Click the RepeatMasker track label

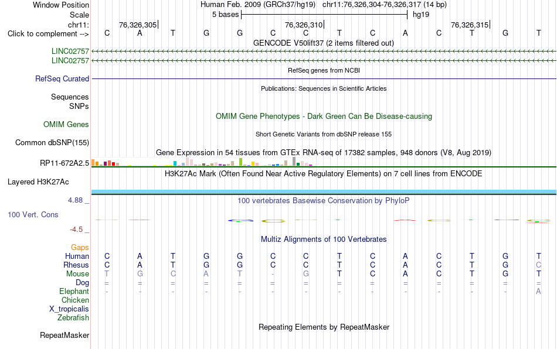(x=64, y=335)
